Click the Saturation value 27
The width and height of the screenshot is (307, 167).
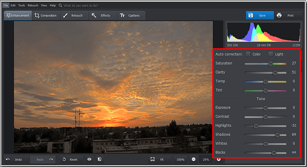[x=294, y=63]
